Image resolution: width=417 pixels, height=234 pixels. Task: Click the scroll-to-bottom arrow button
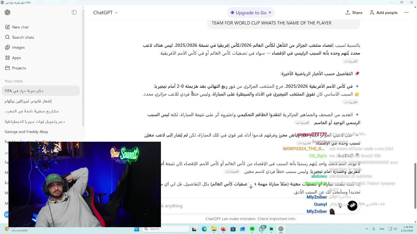click(x=251, y=187)
